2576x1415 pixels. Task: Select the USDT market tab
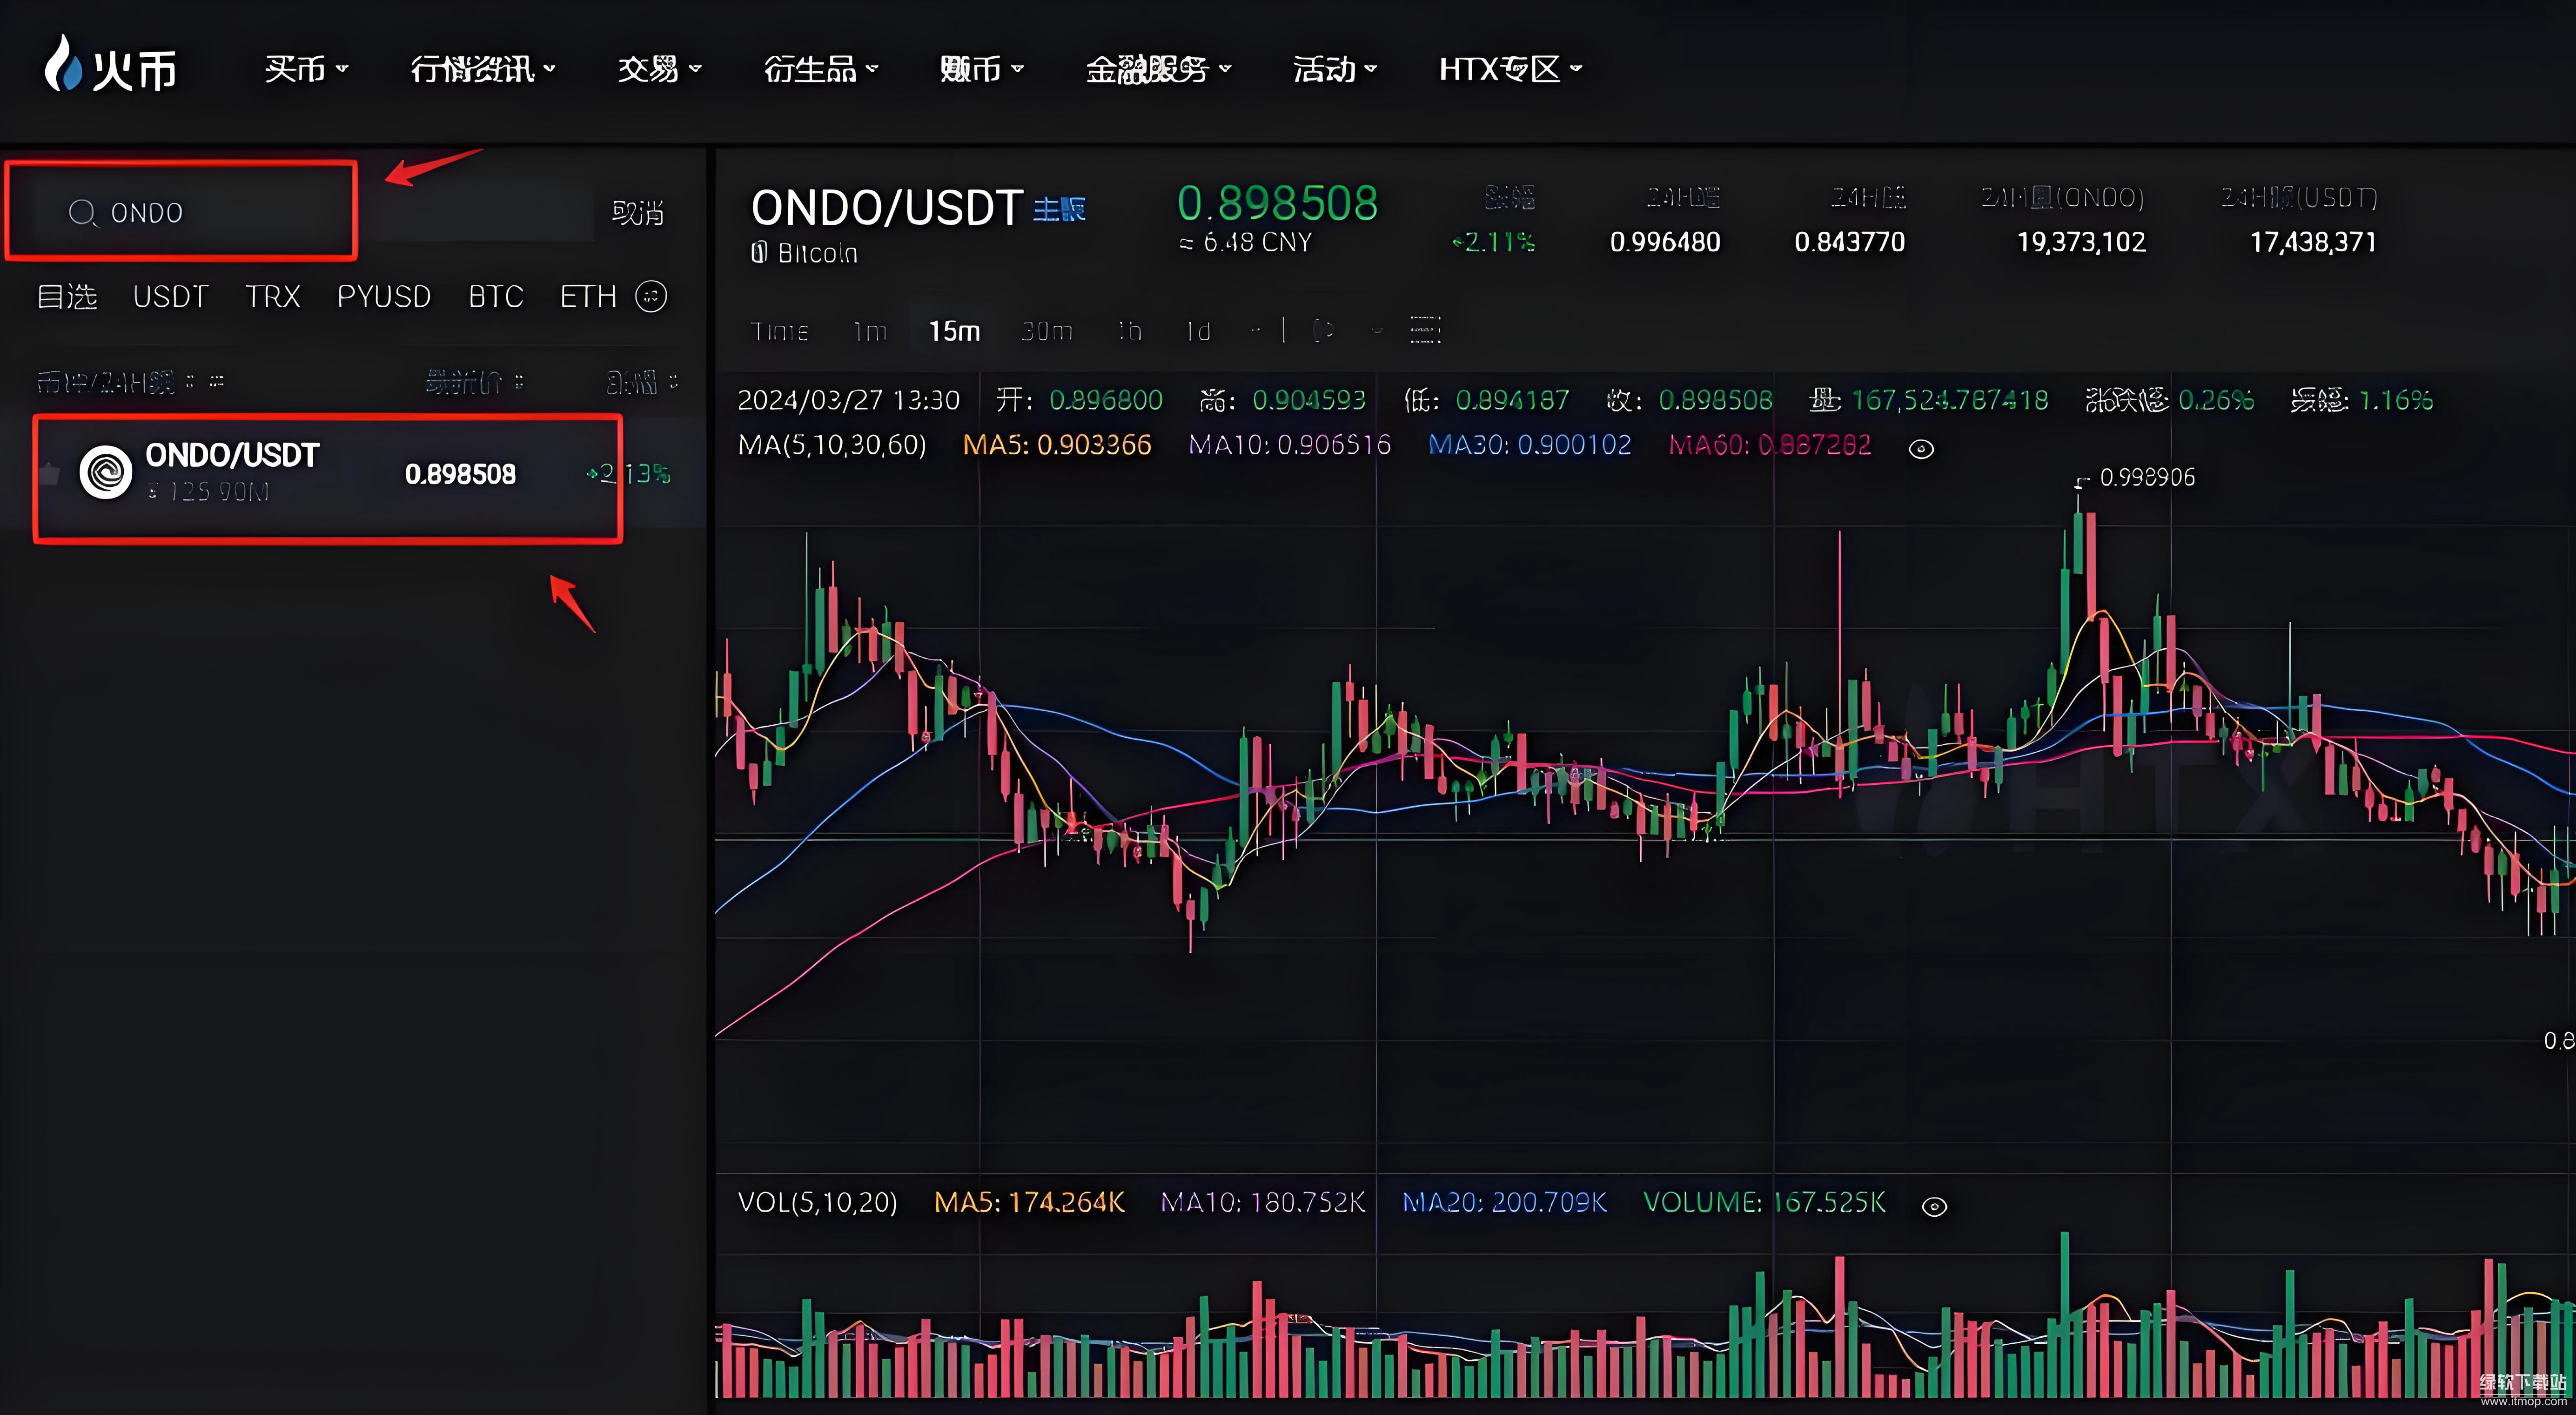(171, 297)
